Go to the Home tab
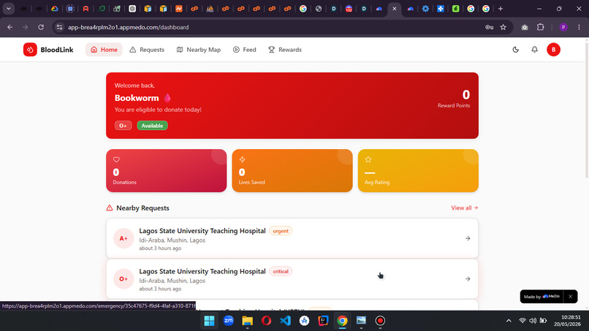 point(104,50)
